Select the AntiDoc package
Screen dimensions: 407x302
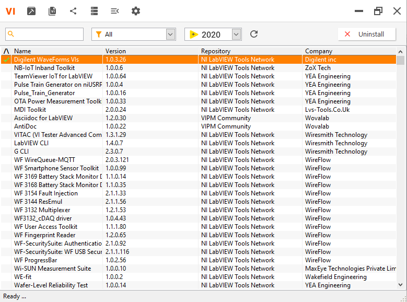tap(199, 126)
